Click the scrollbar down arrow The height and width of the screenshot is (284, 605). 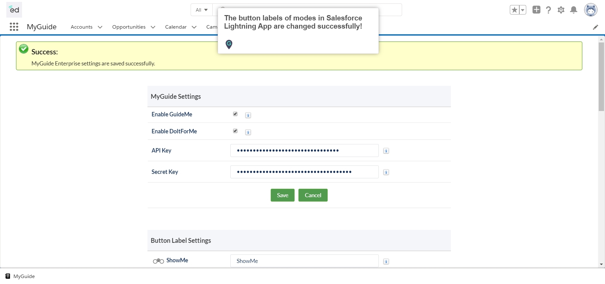click(x=601, y=265)
